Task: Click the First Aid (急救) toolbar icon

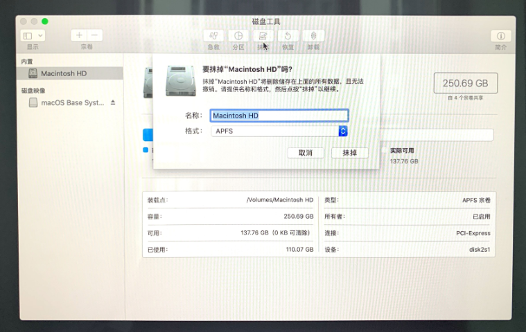Action: click(213, 35)
